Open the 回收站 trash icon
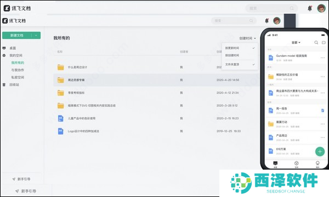The image size is (329, 197). [4, 85]
